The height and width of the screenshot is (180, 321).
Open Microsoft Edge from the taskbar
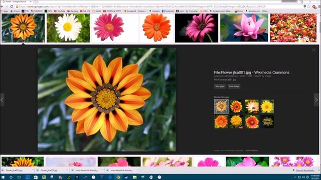coord(110,177)
